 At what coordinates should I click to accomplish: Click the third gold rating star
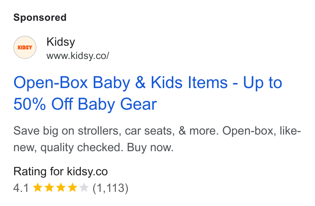61,188
